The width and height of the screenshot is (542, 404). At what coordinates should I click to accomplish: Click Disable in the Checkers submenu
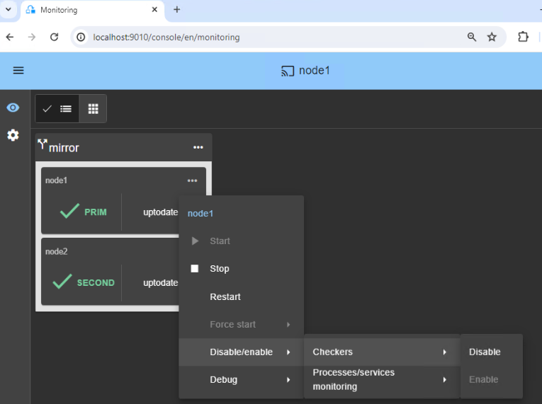coord(485,352)
